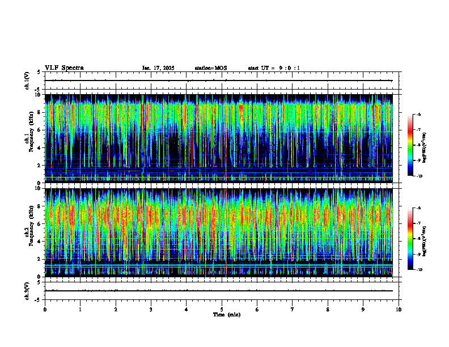Click the "4" kHz tick of ch.2 panel

tap(40, 242)
